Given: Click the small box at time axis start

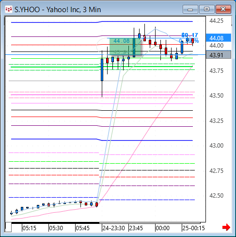Looking at the screenshot, I should pyautogui.click(x=8, y=227).
